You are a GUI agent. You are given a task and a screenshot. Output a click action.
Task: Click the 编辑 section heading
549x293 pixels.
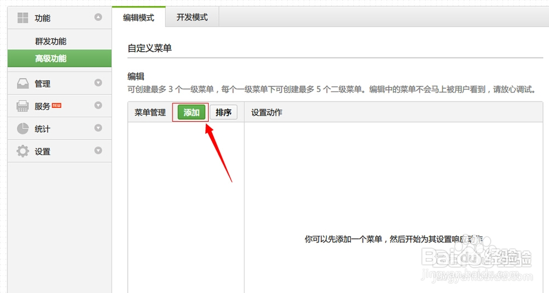(136, 77)
